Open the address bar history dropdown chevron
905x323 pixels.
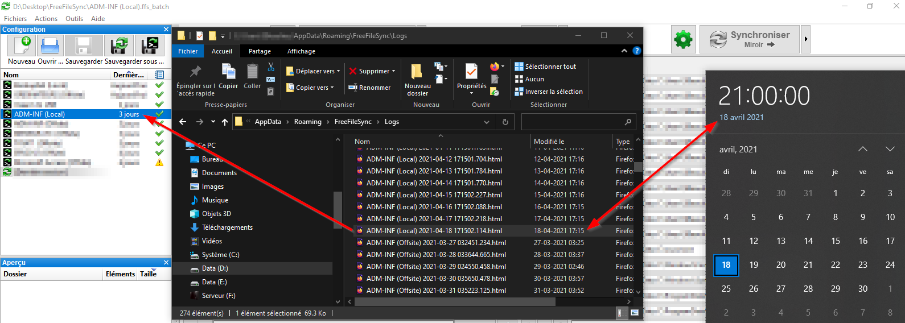(x=487, y=122)
